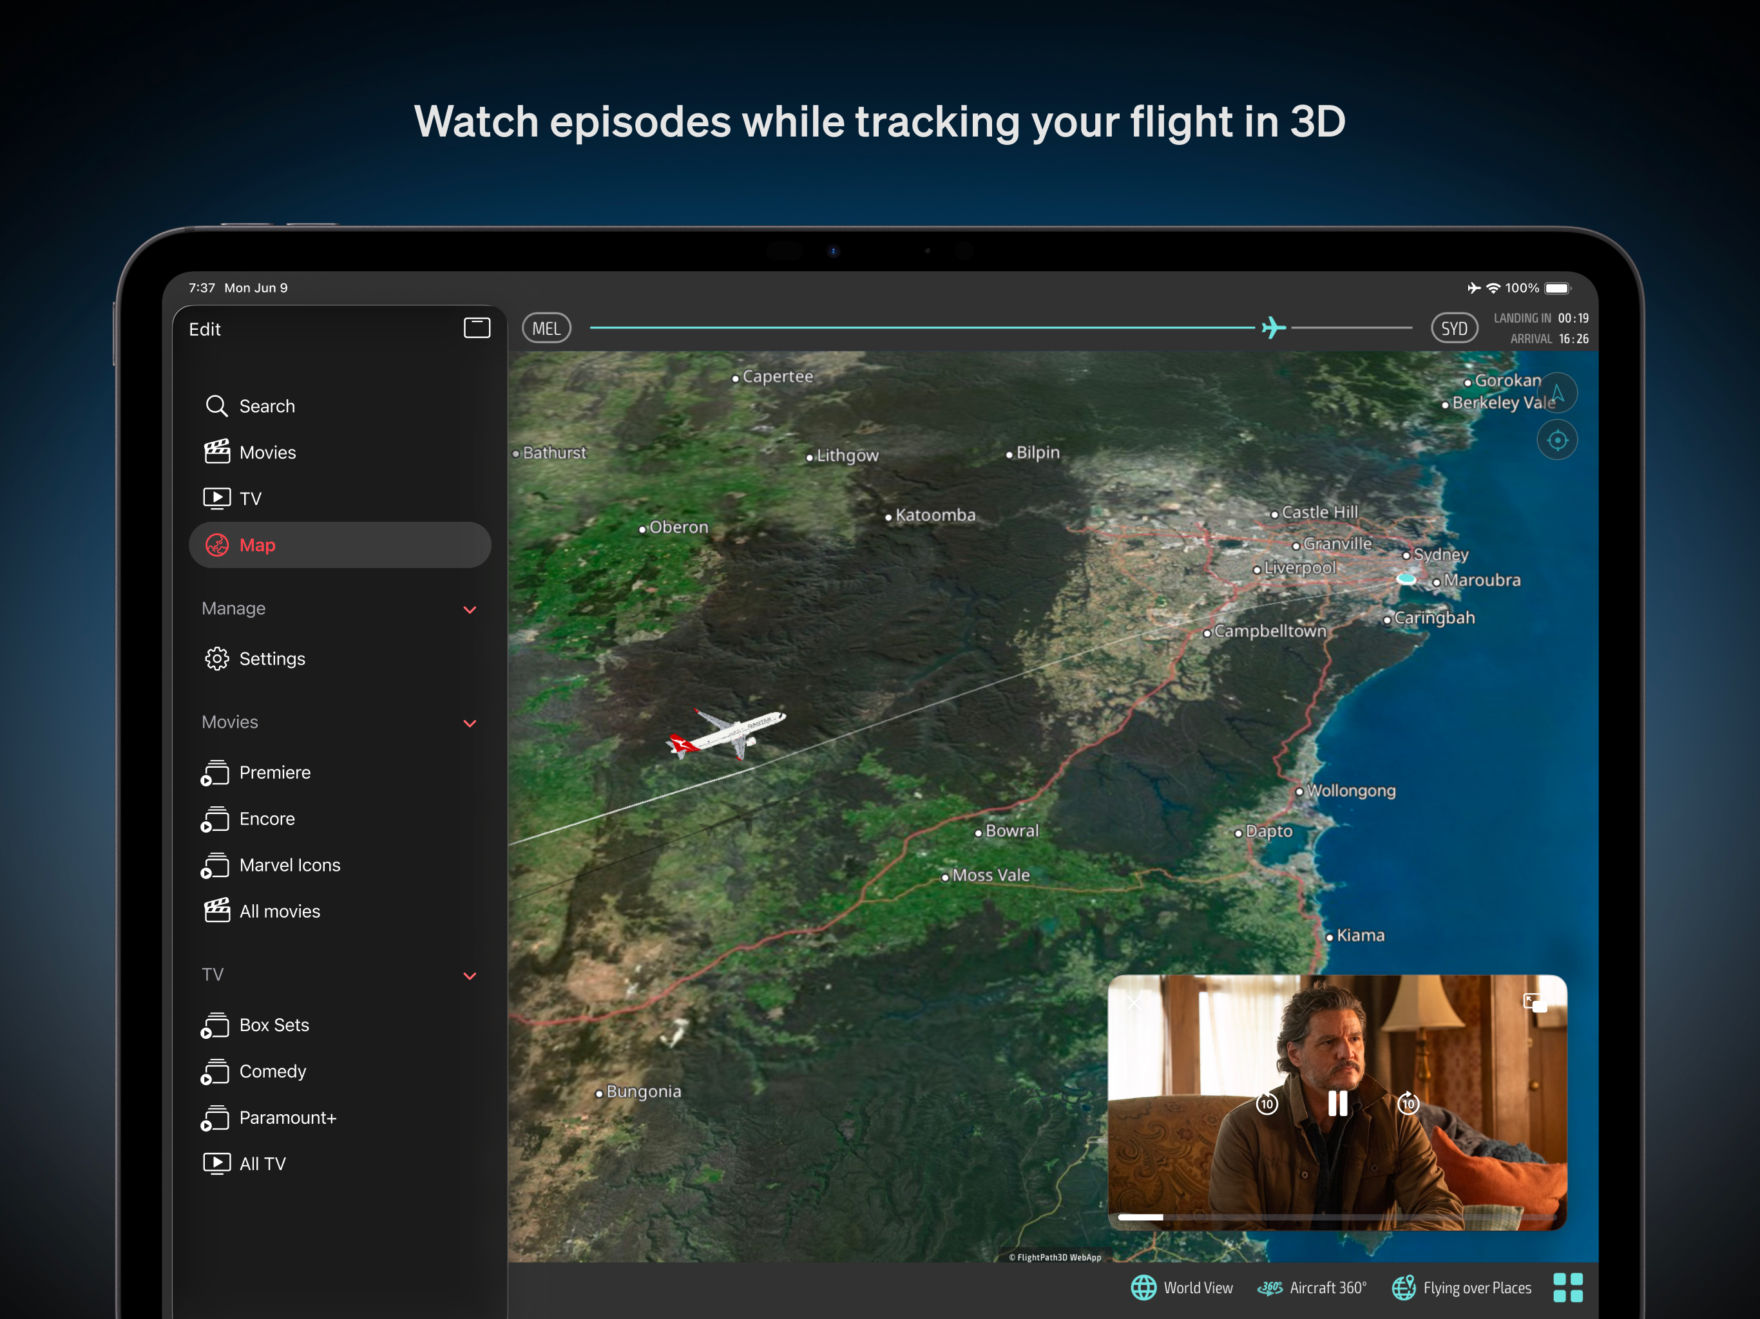Open Settings

point(271,659)
